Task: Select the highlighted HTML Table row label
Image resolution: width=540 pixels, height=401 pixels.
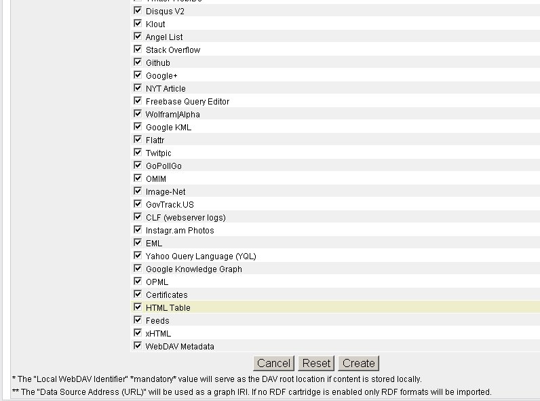Action: pyautogui.click(x=168, y=308)
